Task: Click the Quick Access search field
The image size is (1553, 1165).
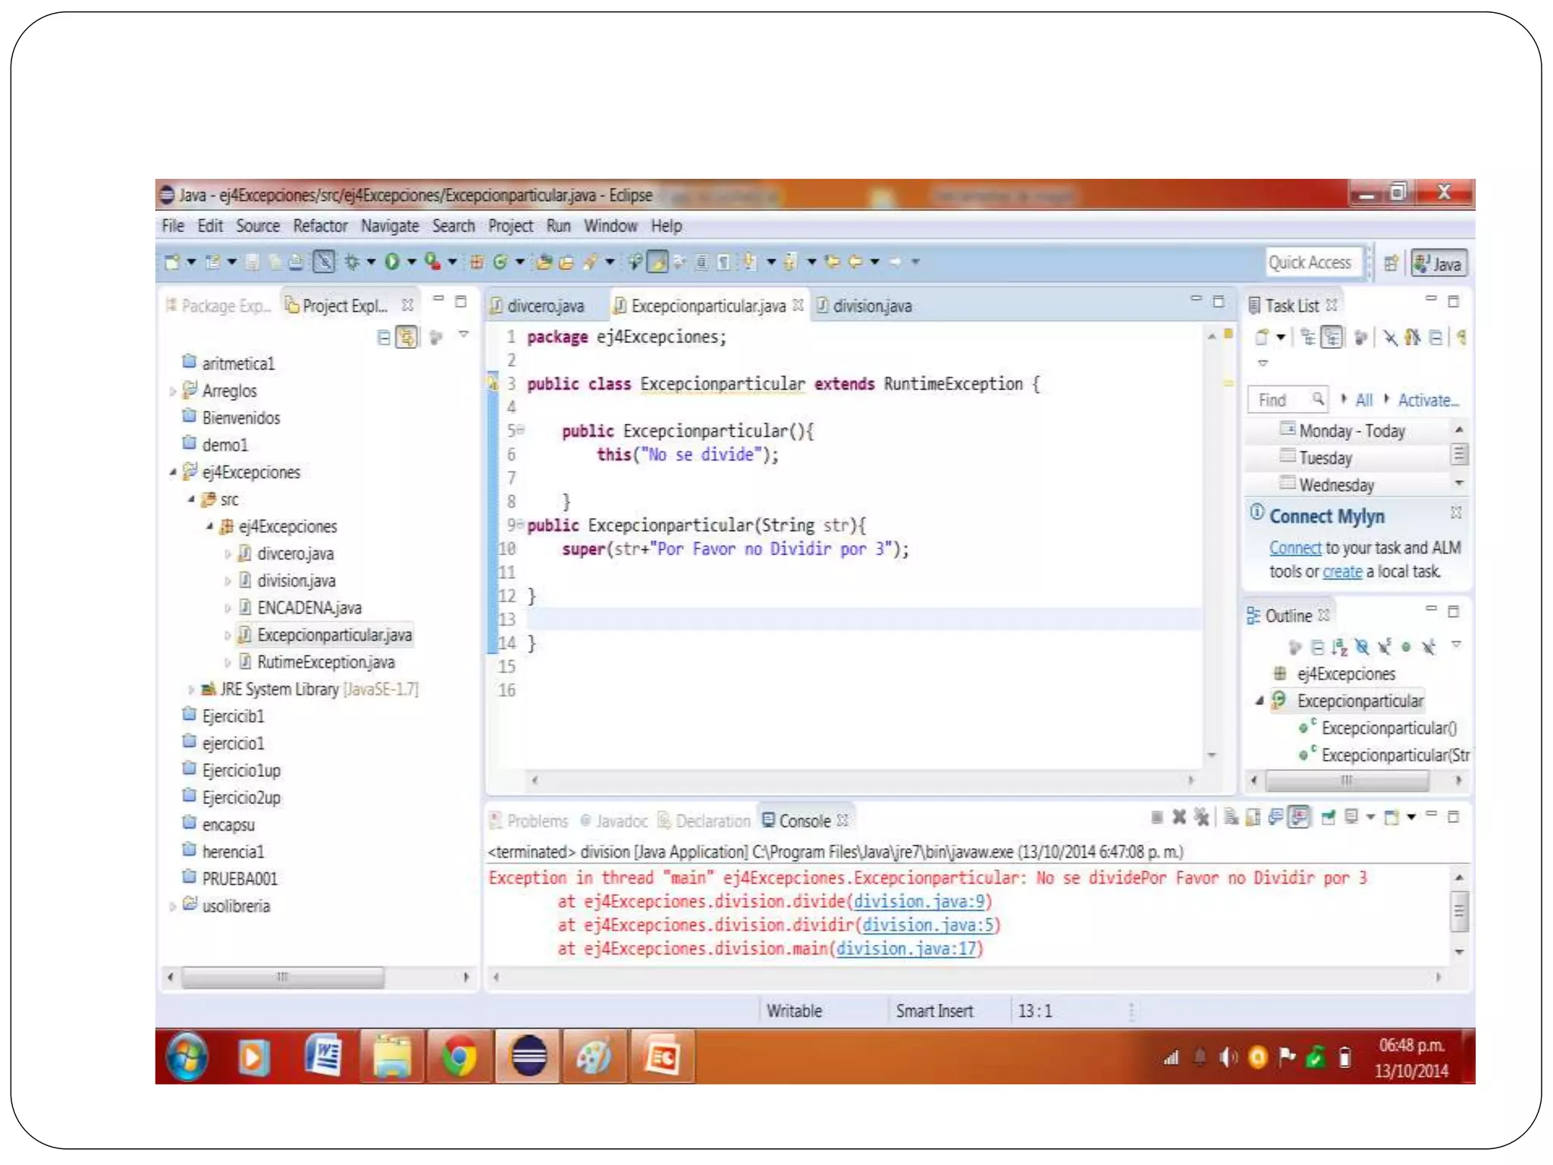Action: (1311, 262)
